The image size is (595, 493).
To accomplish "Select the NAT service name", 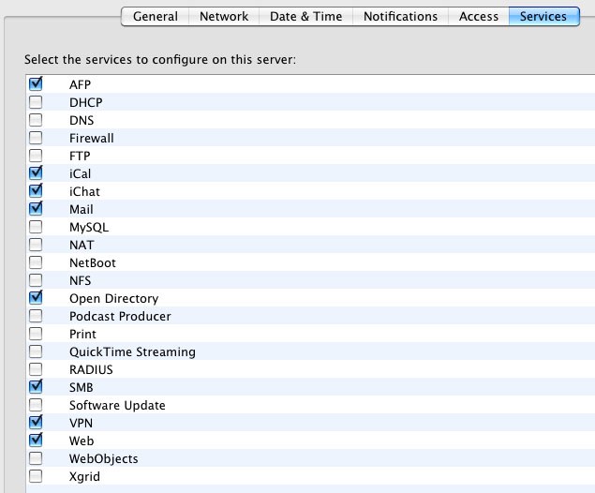I will (x=82, y=246).
